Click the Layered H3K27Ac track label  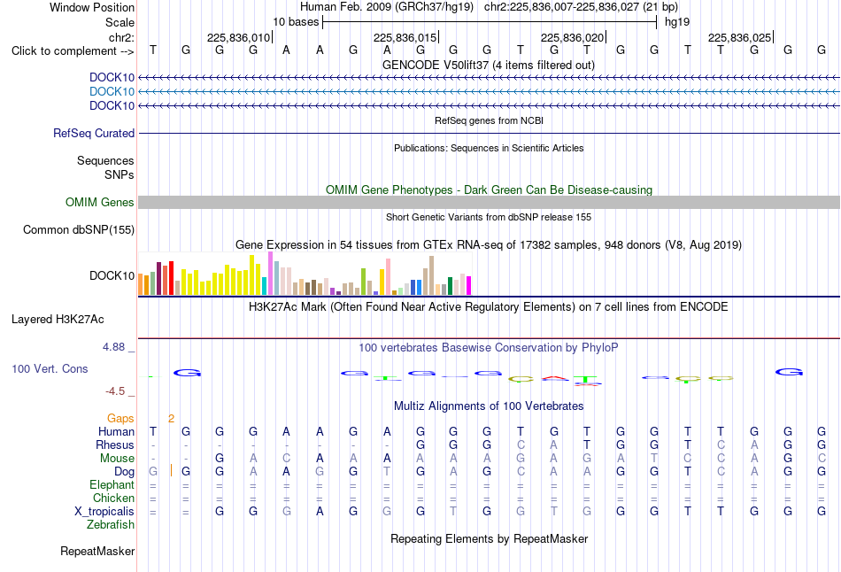pos(58,320)
